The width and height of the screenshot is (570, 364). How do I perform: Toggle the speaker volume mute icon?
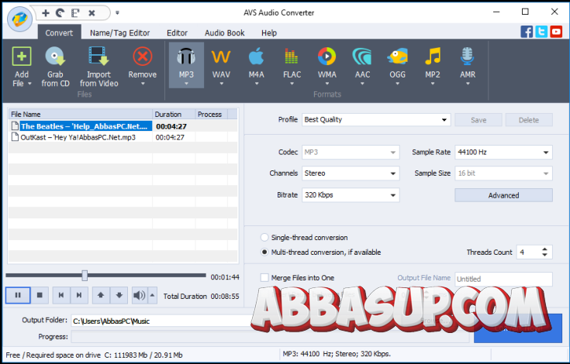tap(140, 295)
